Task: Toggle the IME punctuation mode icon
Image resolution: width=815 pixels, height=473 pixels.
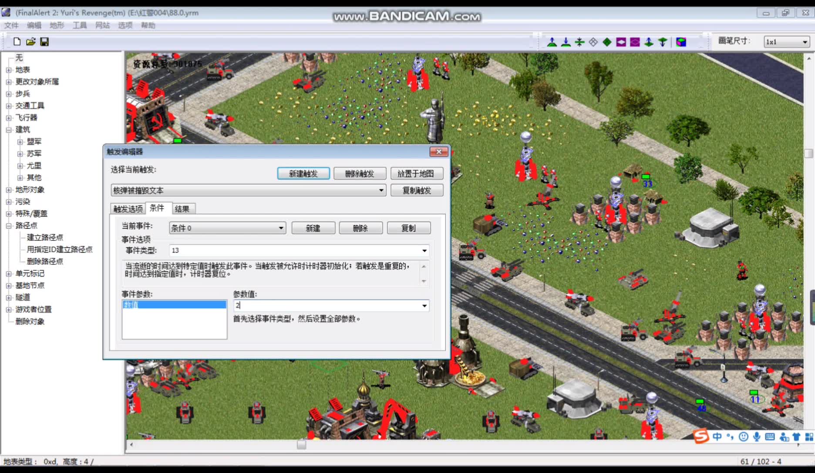Action: click(x=730, y=437)
